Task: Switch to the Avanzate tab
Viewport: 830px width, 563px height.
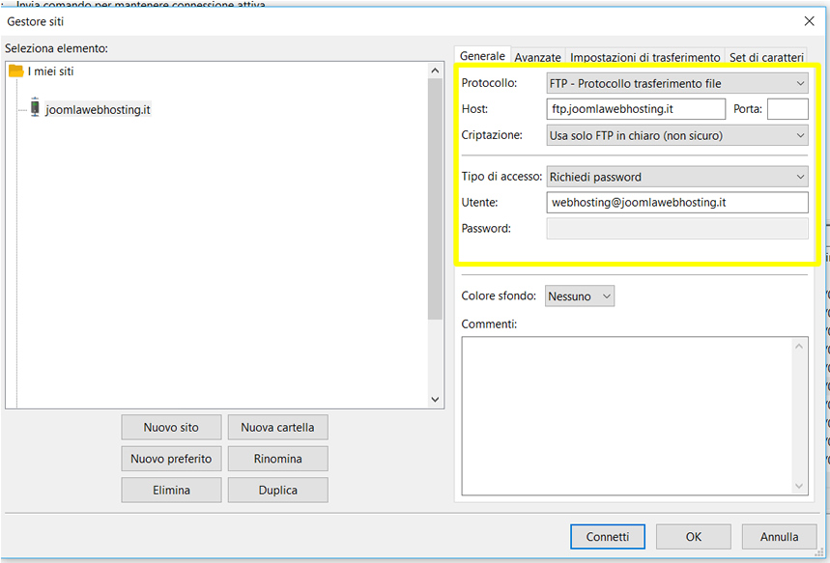Action: click(537, 58)
